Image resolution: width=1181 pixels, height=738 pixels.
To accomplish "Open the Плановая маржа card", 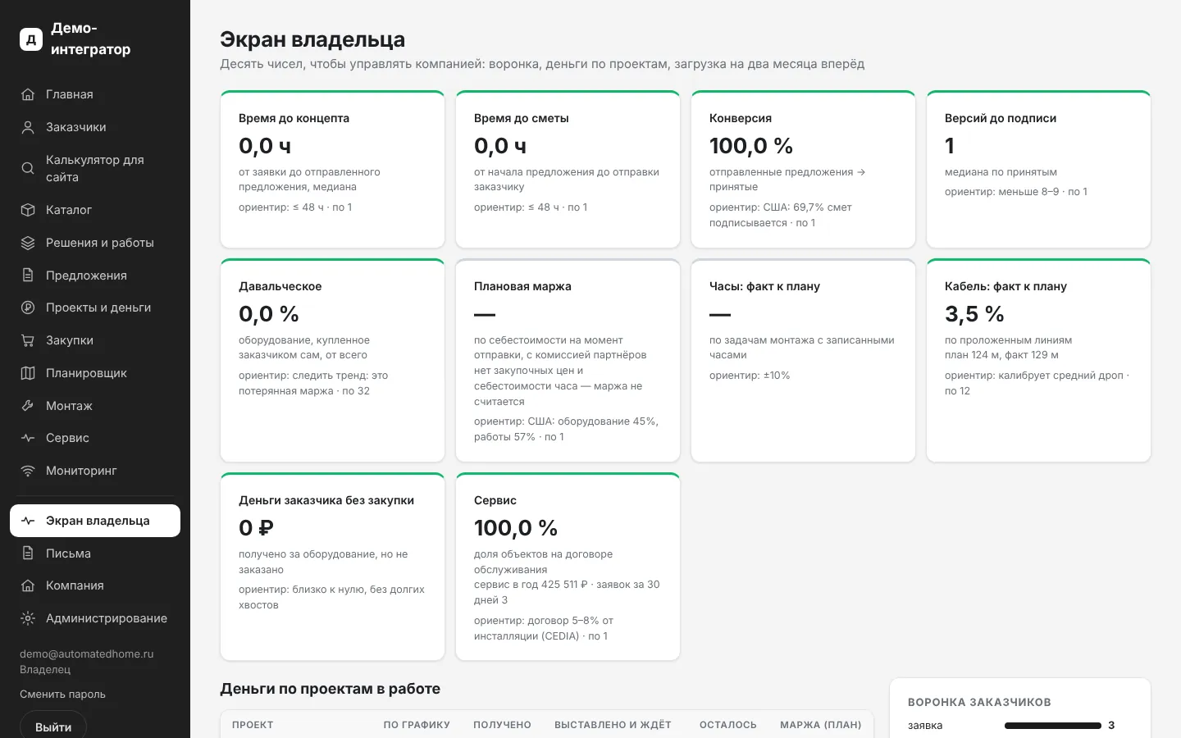I will coord(568,360).
